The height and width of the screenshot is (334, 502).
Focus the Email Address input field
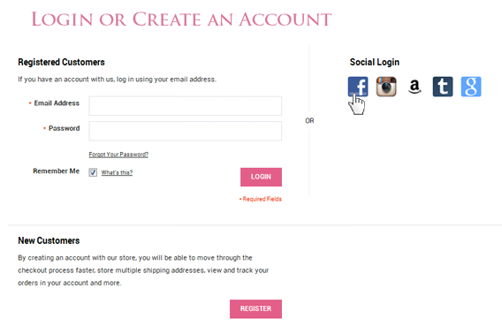point(186,106)
